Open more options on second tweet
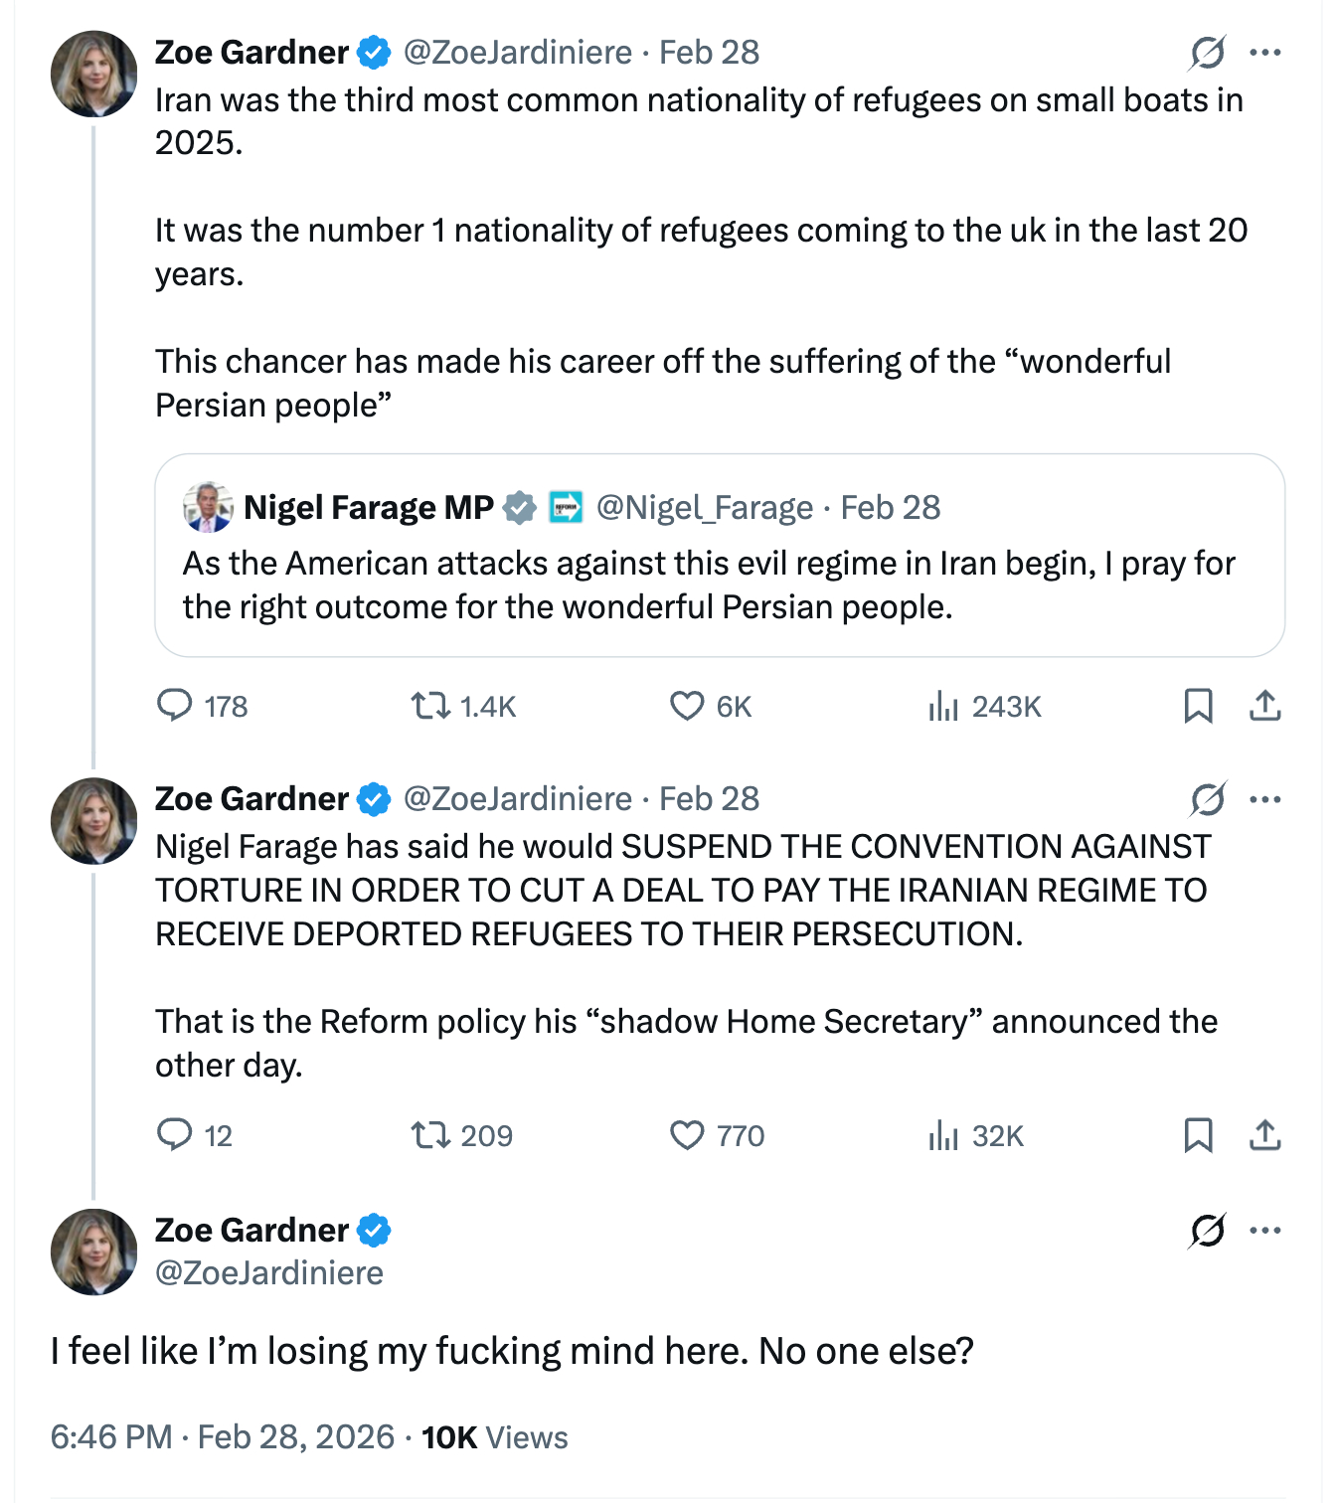The width and height of the screenshot is (1338, 1503). pyautogui.click(x=1264, y=799)
